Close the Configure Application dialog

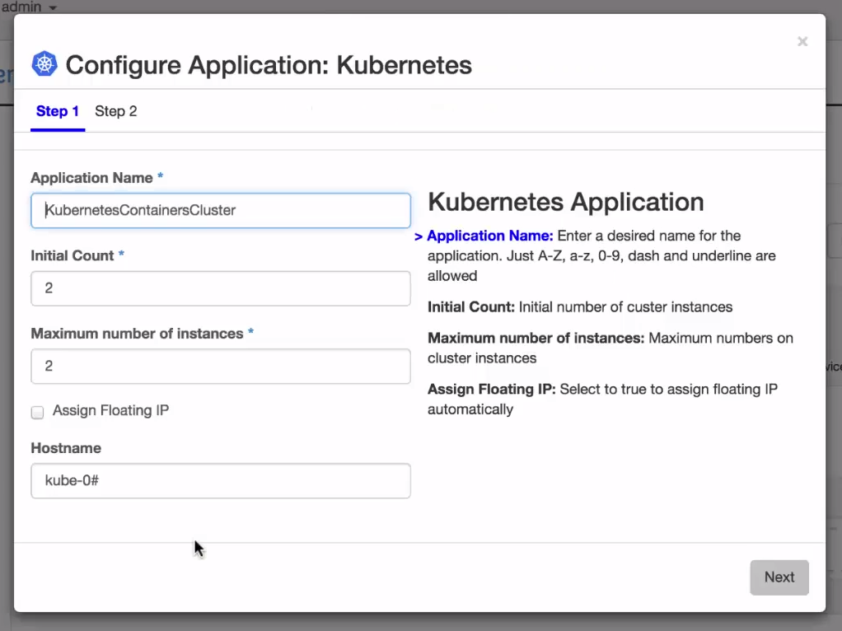(x=802, y=42)
